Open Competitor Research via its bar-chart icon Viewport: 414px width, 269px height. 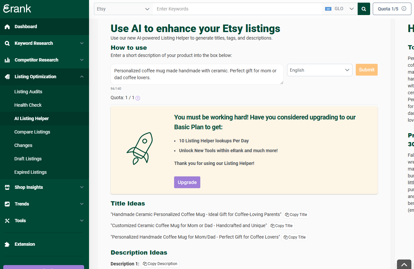pos(8,60)
